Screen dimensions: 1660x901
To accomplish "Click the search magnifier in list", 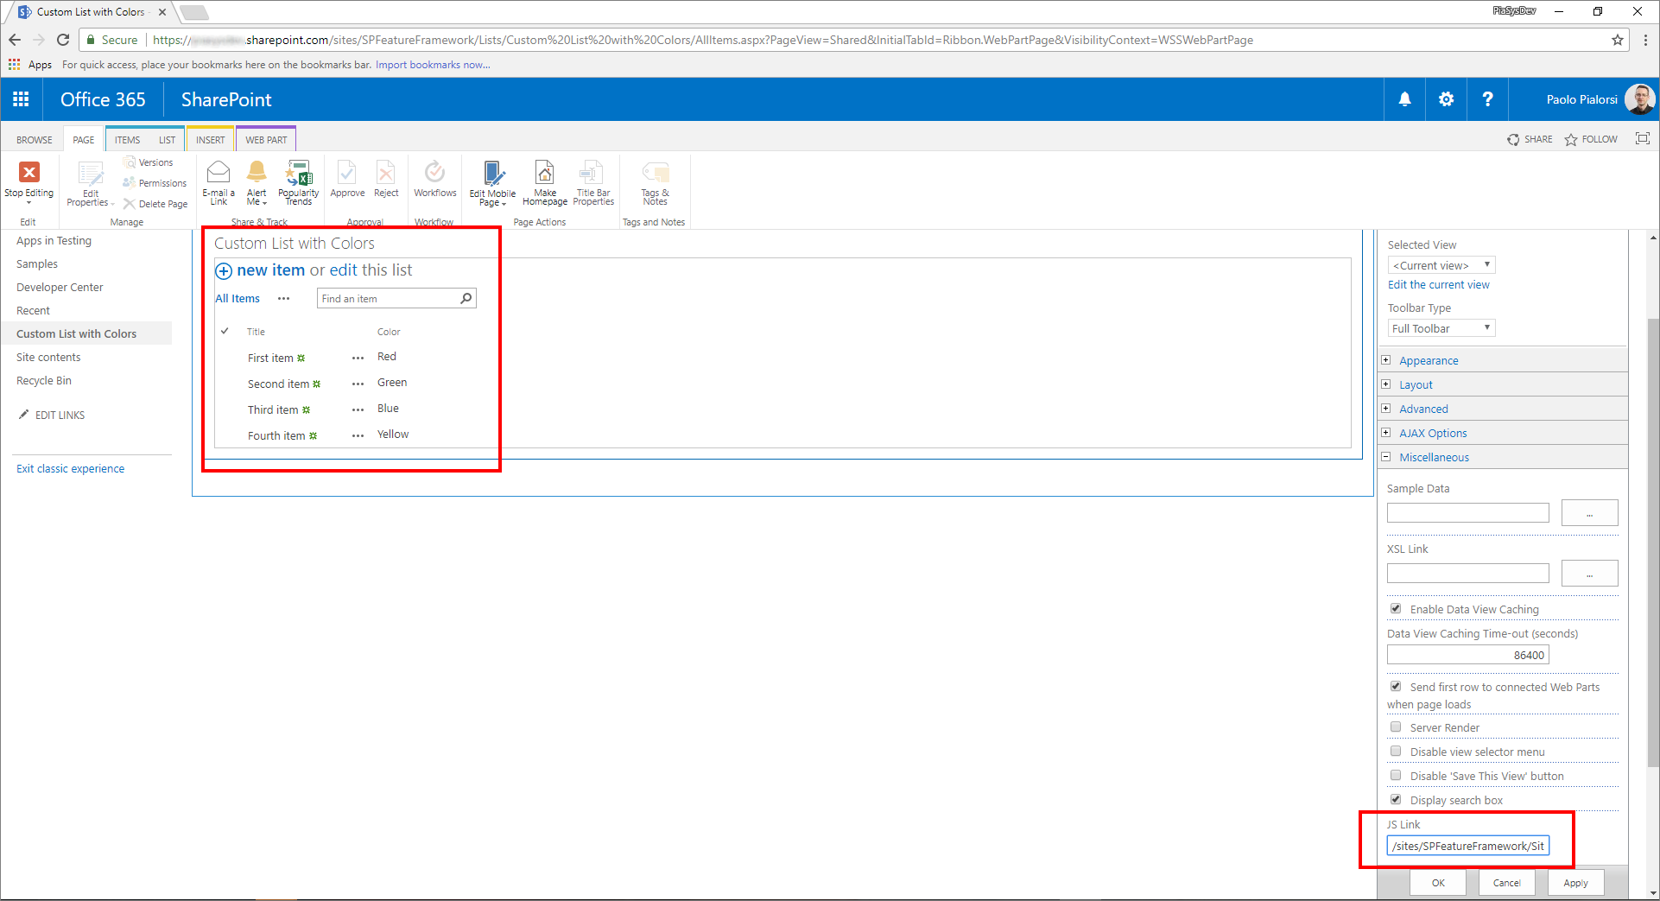I will tap(466, 298).
